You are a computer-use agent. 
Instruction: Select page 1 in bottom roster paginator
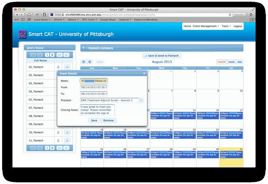click(47, 148)
